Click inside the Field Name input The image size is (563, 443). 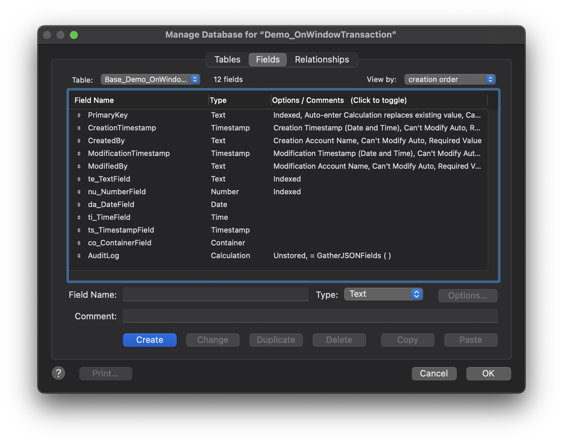point(215,294)
